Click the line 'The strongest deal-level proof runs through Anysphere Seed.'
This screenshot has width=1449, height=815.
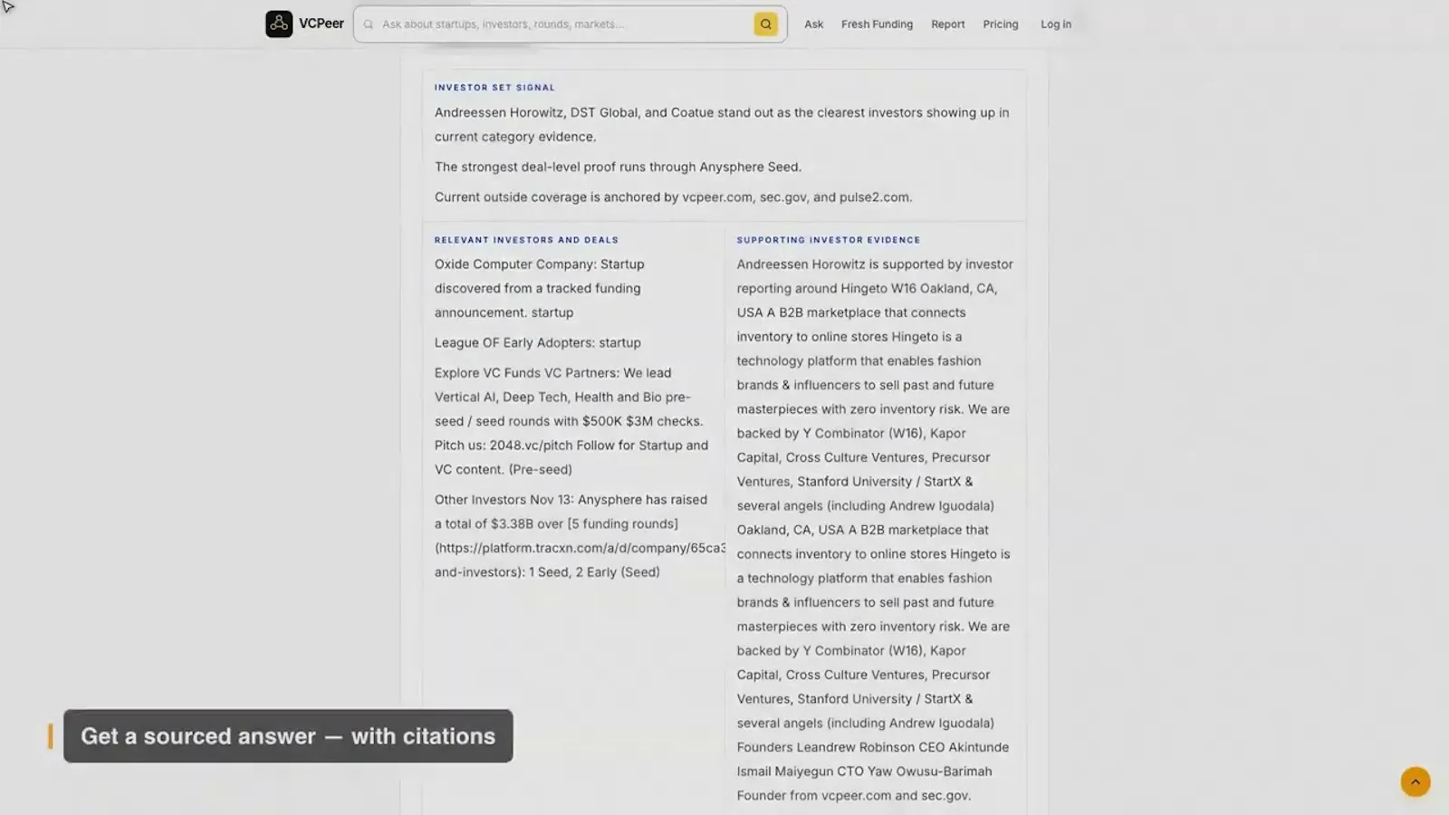[x=618, y=167]
